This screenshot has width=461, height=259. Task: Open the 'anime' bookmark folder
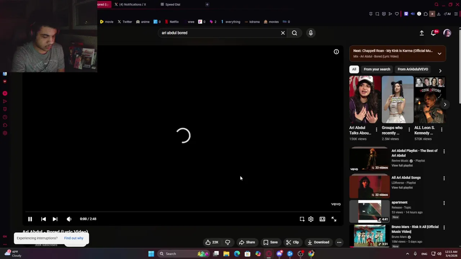143,22
